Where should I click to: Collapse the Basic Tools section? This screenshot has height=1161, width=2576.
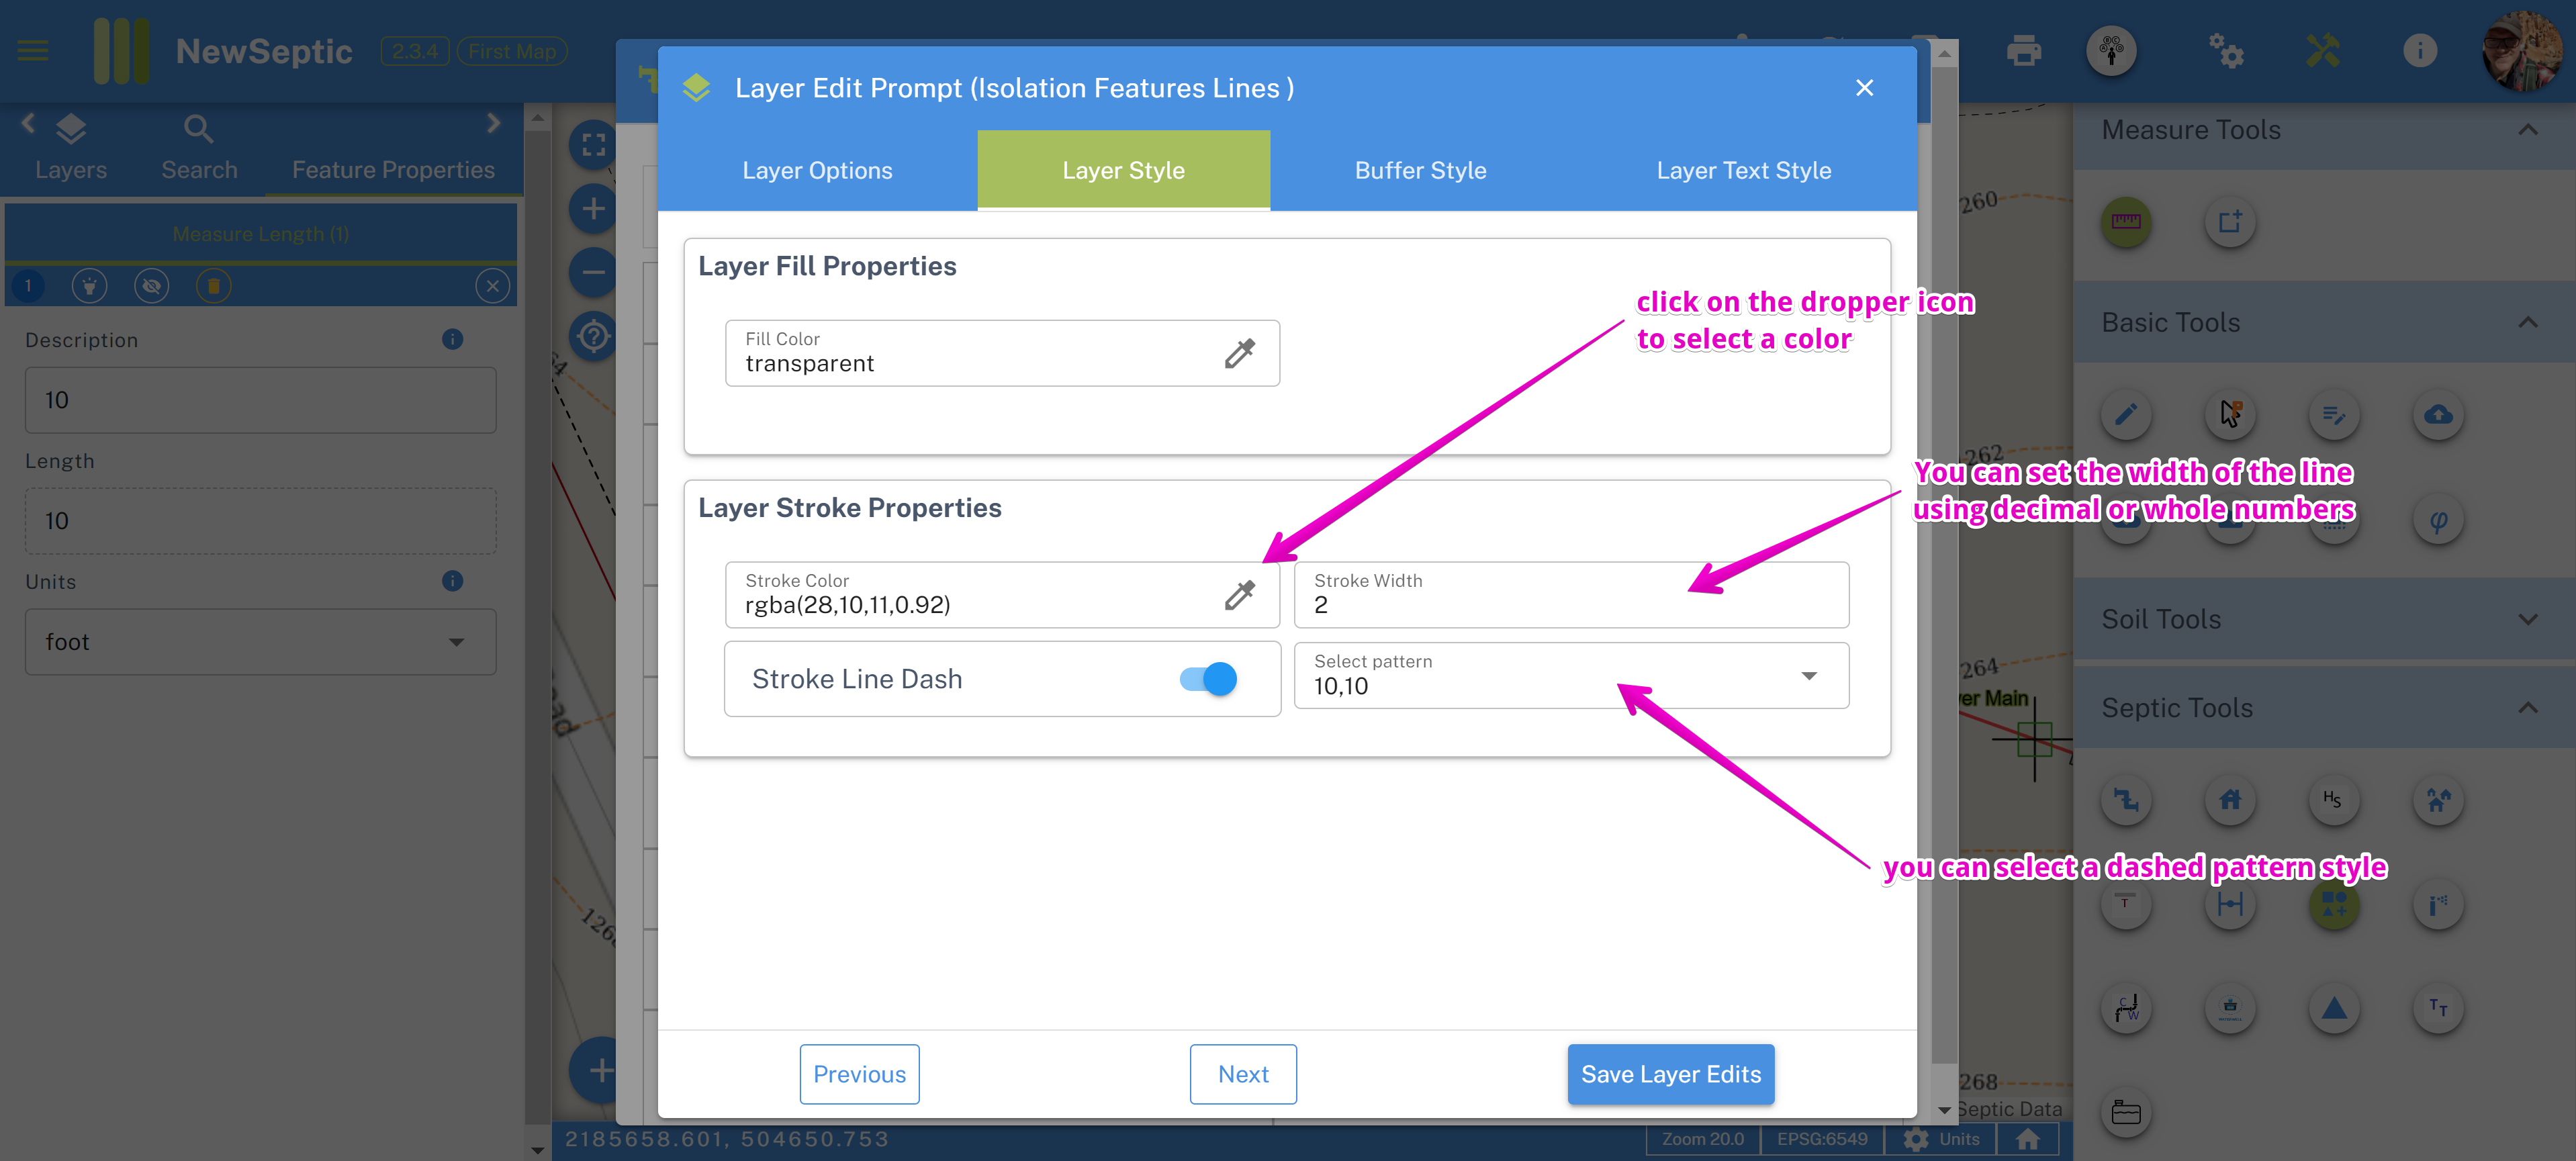[x=2527, y=322]
